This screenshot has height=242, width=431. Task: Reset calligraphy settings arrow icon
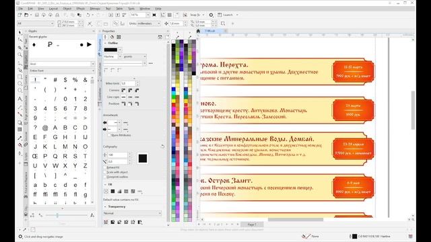[x=162, y=147]
